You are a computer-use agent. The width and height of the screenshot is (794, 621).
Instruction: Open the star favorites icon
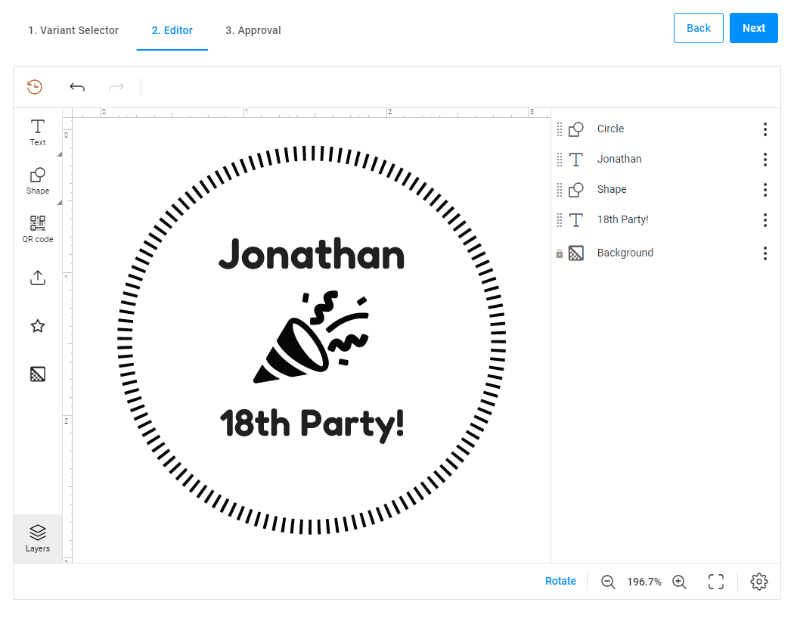click(37, 326)
